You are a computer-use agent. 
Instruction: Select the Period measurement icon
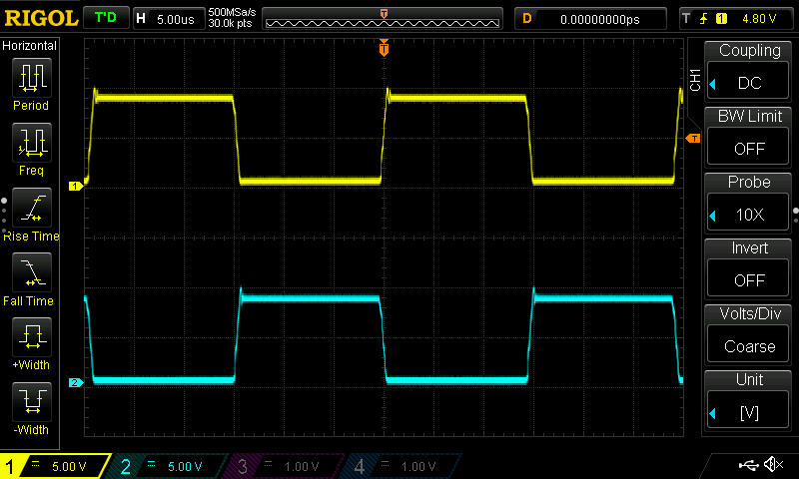click(x=31, y=78)
